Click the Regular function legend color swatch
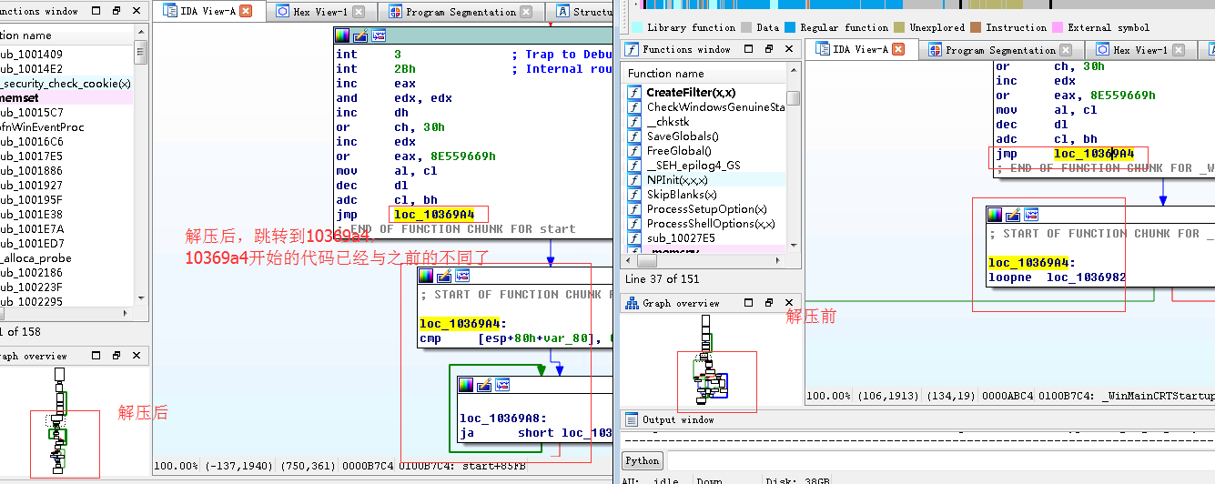1215x484 pixels. (790, 28)
